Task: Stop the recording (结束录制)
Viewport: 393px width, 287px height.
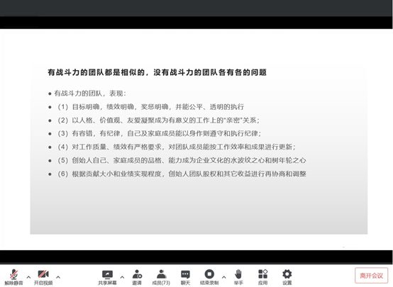Action: (209, 277)
